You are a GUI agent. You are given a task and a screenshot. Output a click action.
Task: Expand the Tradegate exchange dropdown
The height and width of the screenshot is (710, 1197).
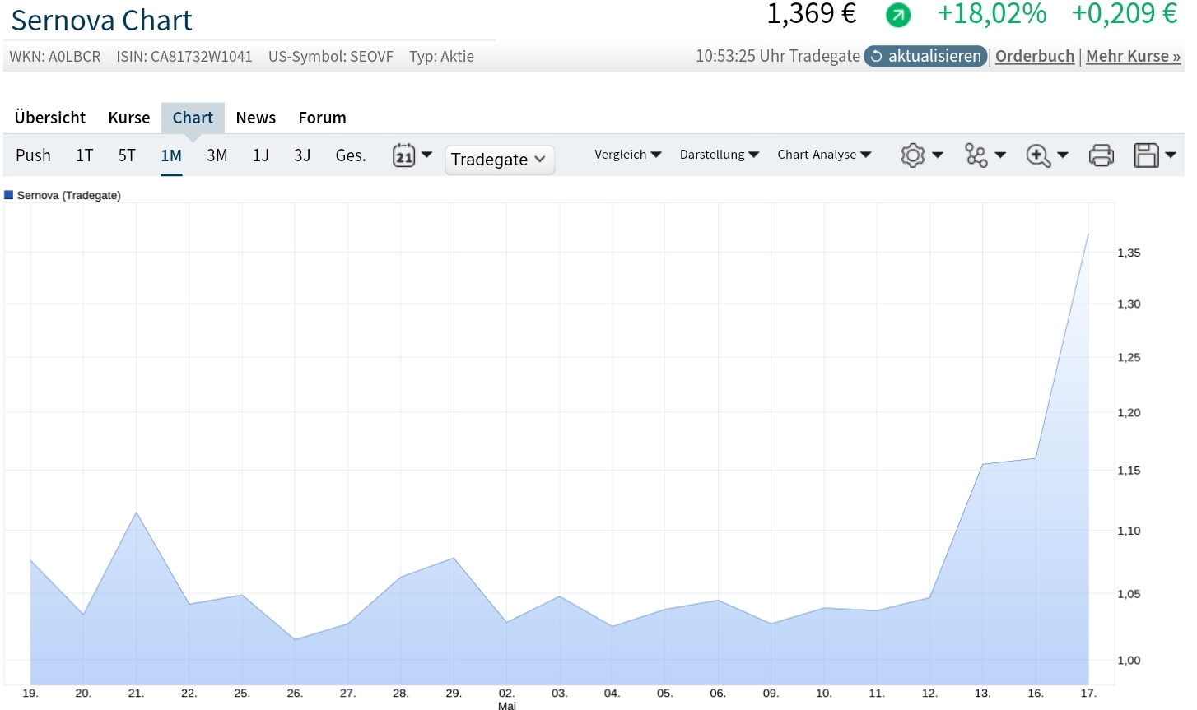(x=499, y=159)
